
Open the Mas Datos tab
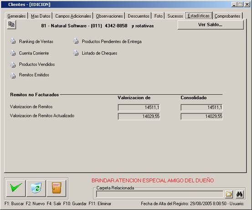pos(41,16)
